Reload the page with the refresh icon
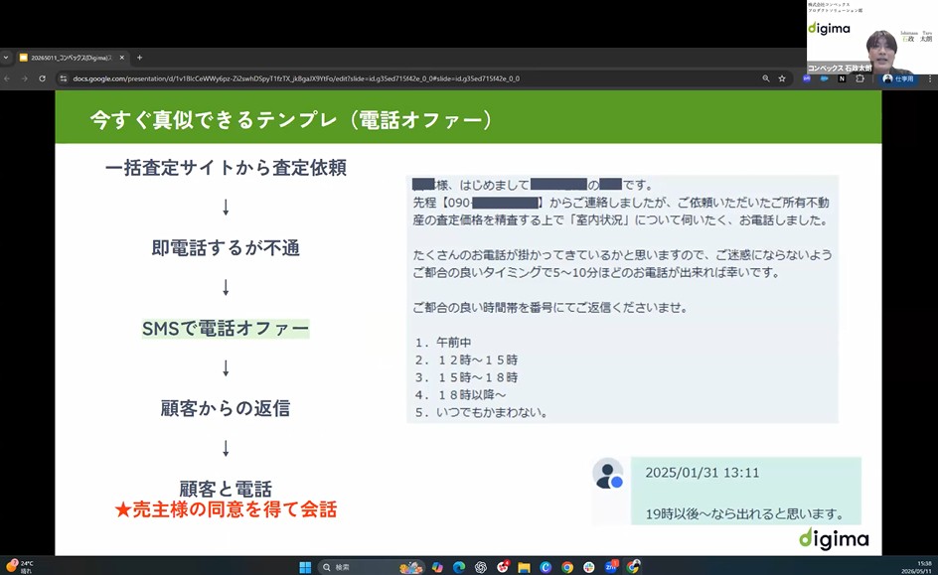The width and height of the screenshot is (938, 575). coord(42,78)
